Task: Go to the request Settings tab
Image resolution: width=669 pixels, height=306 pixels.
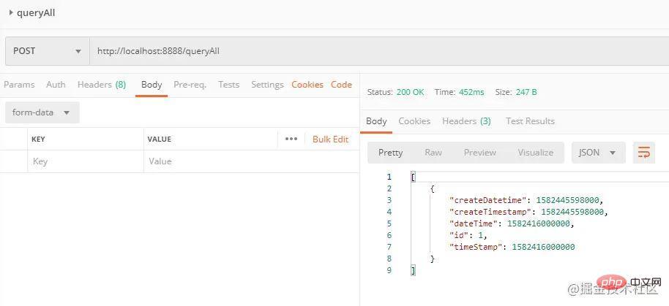Action: pyautogui.click(x=267, y=85)
